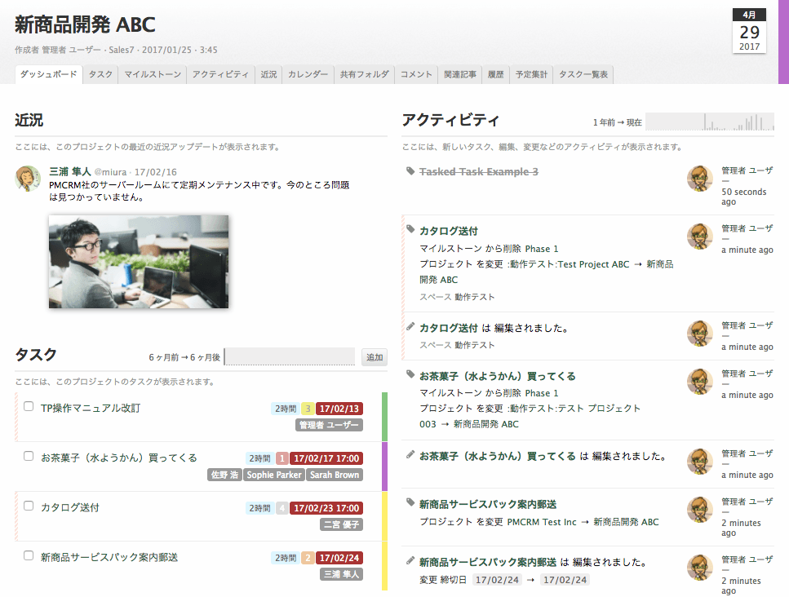The width and height of the screenshot is (789, 597).
Task: Open the お茶菓子（水ようかん）買ってくる edited activity link
Action: tap(497, 456)
